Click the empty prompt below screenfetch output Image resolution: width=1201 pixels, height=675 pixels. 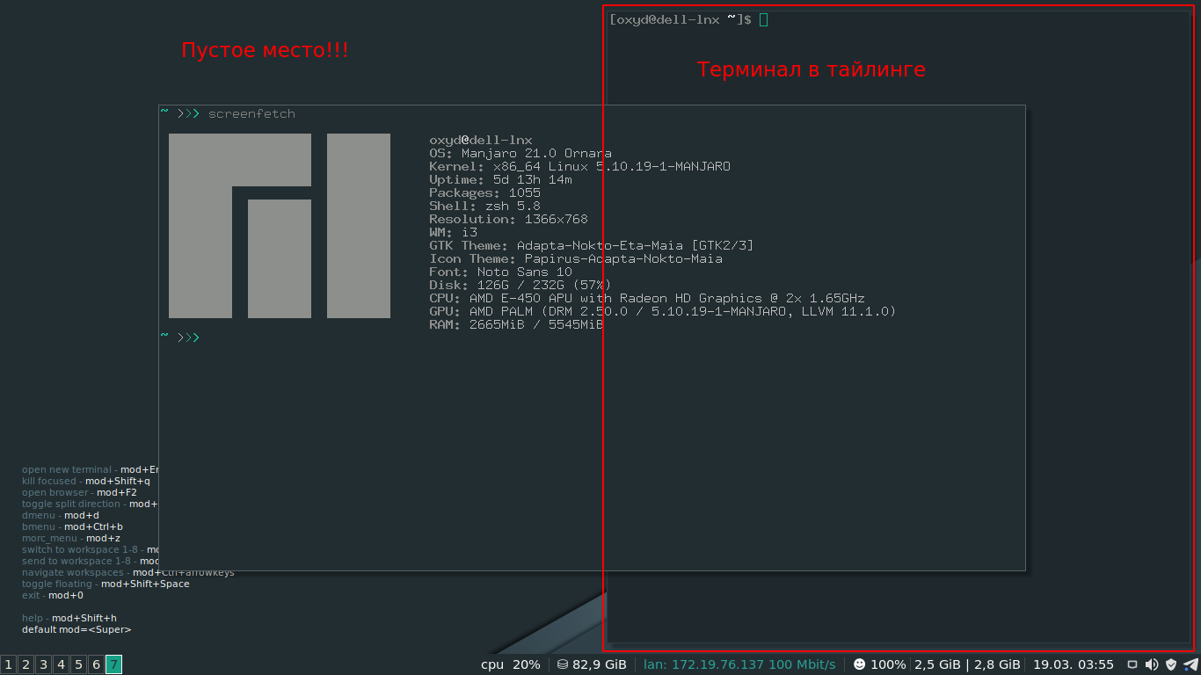[x=180, y=337]
